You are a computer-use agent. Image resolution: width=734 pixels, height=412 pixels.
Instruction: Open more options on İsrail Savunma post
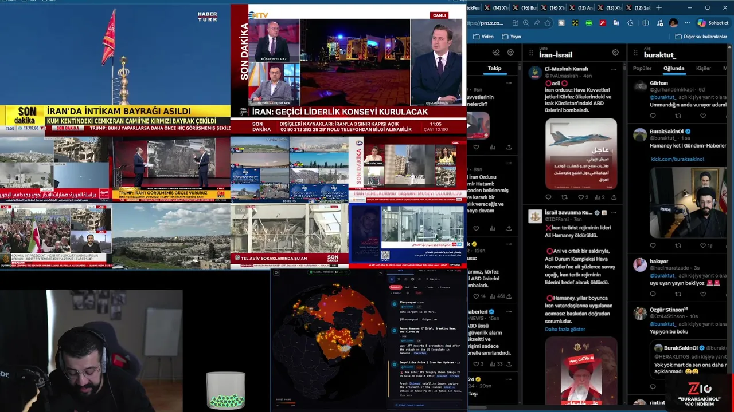click(x=614, y=213)
